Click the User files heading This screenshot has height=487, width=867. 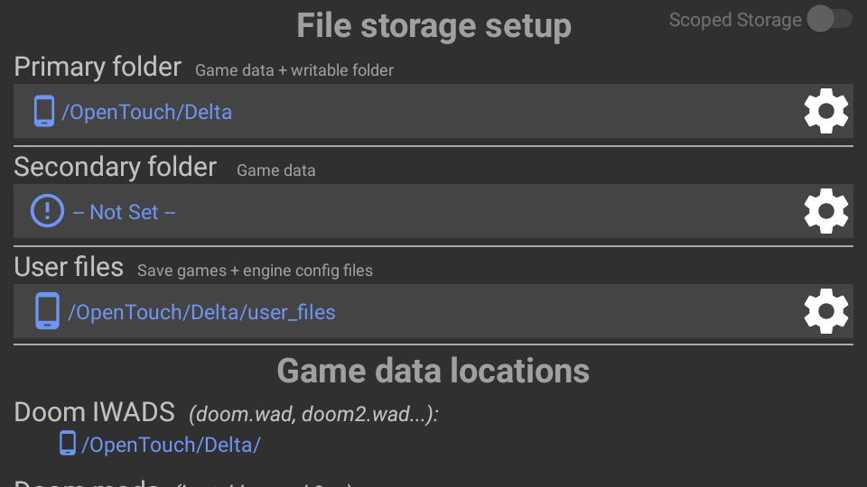(69, 267)
